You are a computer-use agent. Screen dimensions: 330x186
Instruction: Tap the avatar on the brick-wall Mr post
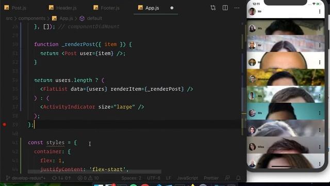(252, 45)
